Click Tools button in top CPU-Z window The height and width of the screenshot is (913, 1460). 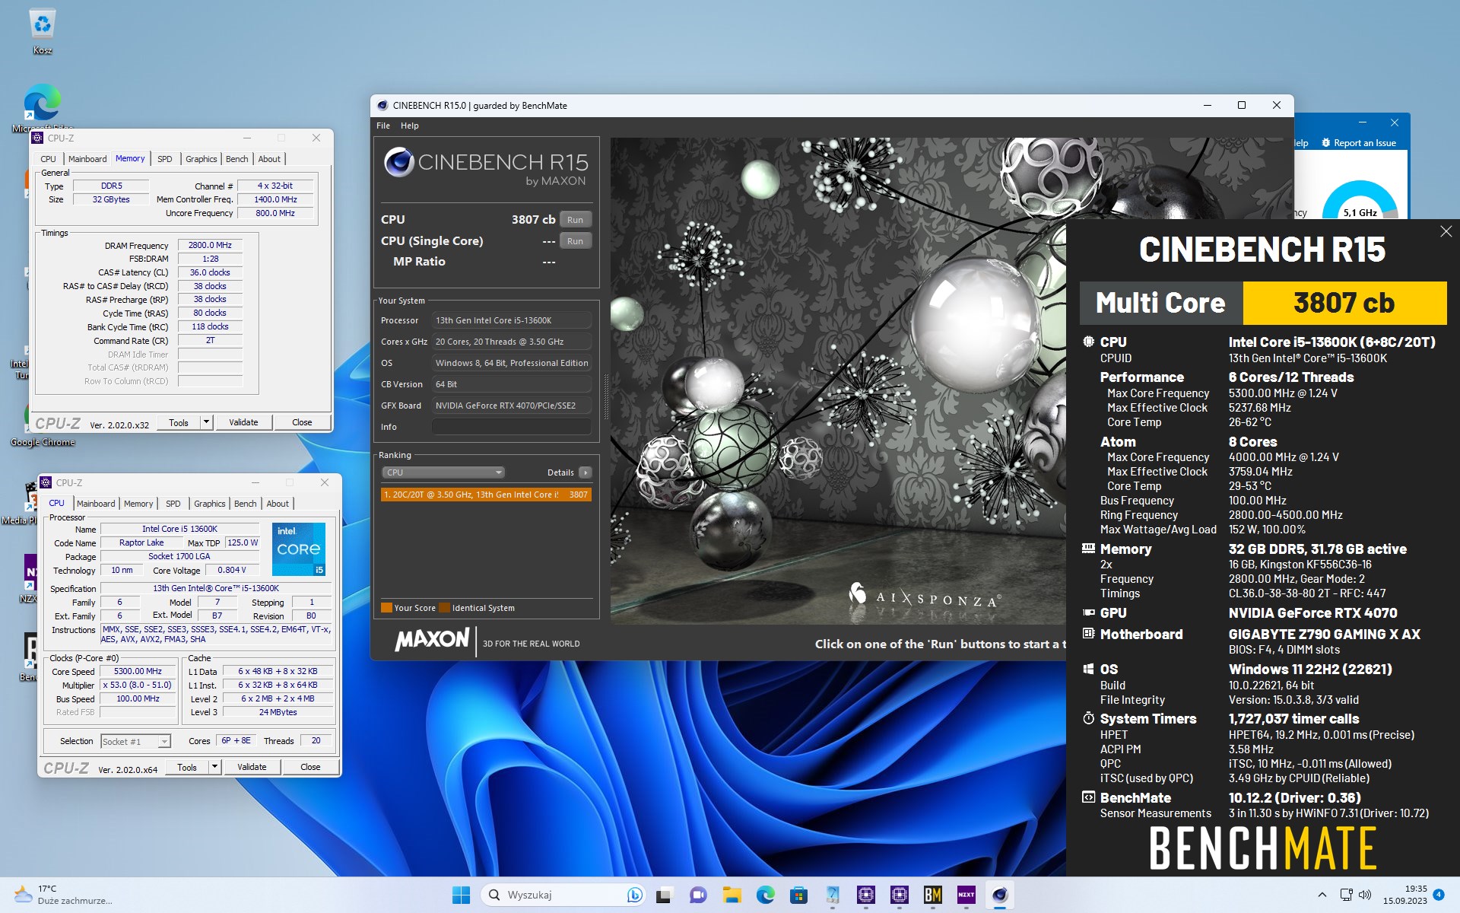[179, 423]
